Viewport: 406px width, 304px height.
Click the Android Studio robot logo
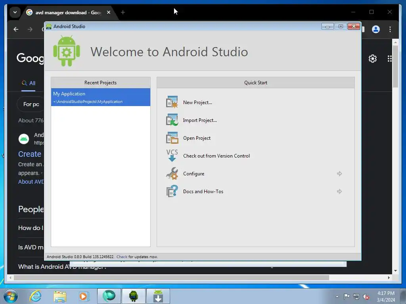click(x=67, y=51)
